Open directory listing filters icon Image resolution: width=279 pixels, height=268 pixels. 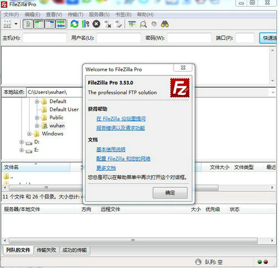132,24
